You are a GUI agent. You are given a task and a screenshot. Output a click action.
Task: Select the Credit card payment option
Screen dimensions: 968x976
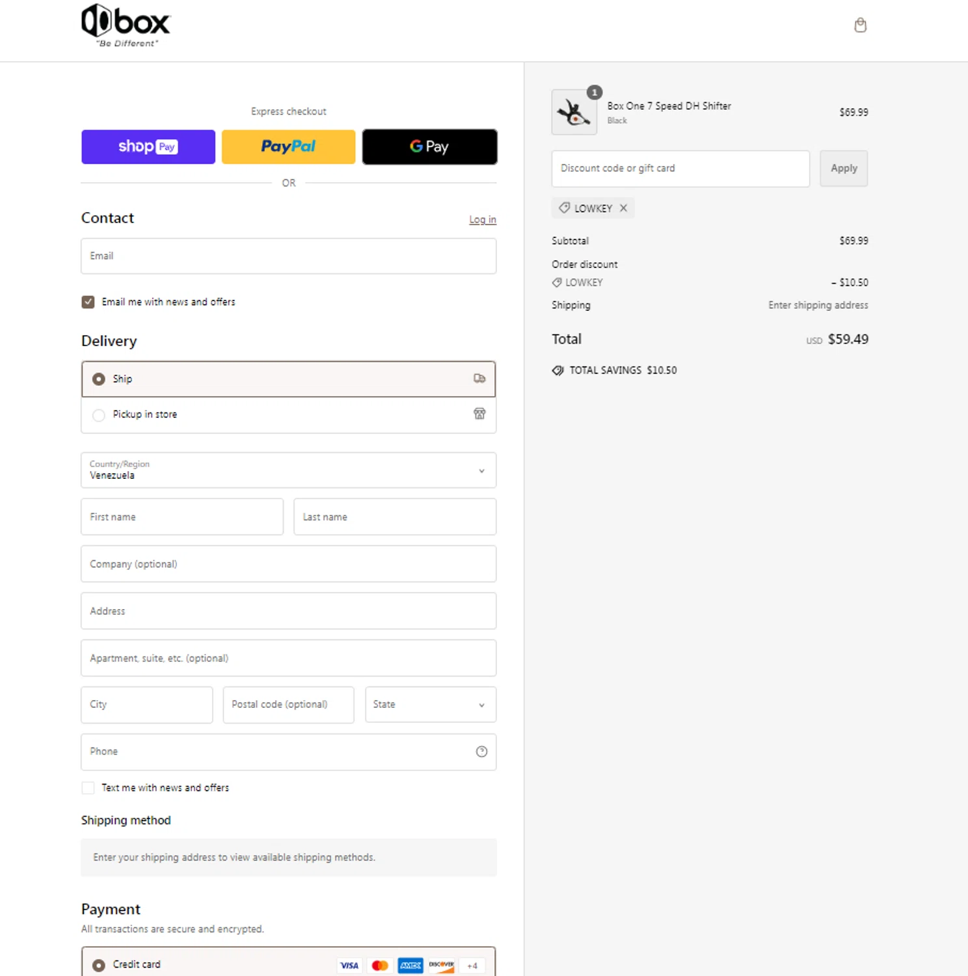pyautogui.click(x=99, y=966)
